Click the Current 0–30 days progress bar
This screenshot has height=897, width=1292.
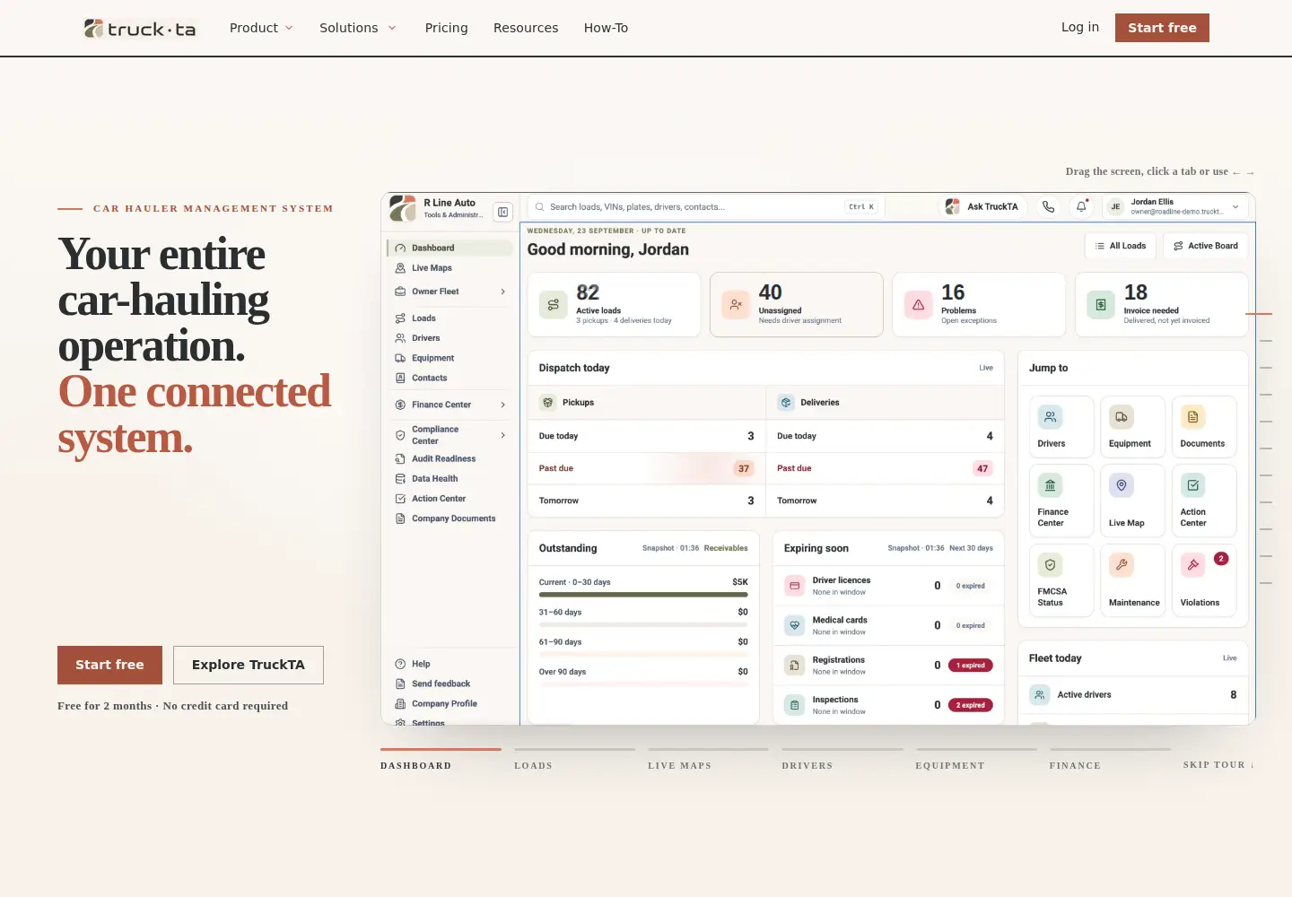pos(643,594)
